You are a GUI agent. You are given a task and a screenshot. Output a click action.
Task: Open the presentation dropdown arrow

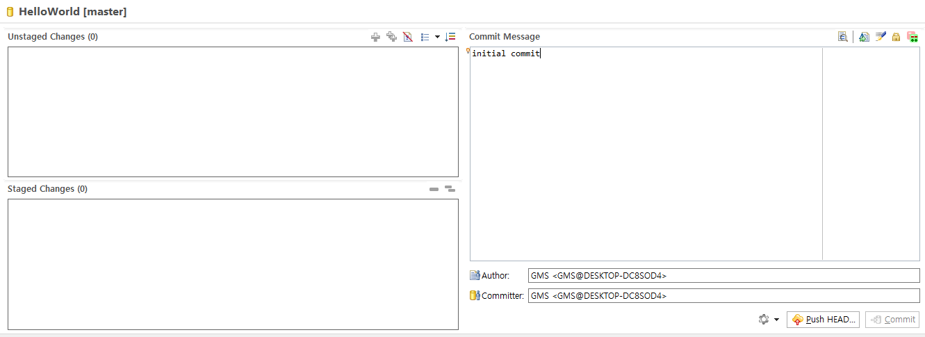coord(437,37)
